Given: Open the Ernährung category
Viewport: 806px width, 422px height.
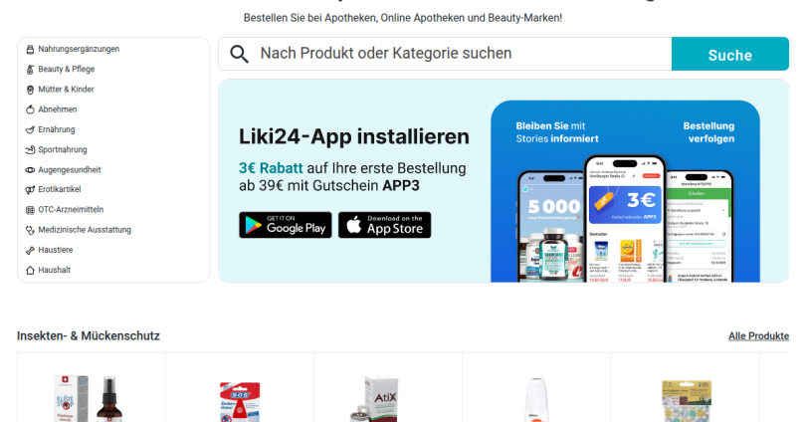Looking at the screenshot, I should point(57,129).
